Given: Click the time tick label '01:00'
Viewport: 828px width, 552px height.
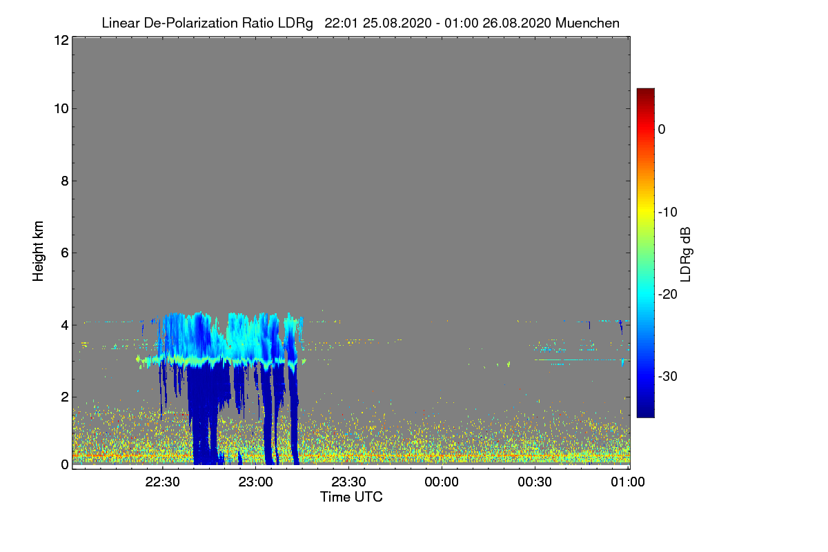Looking at the screenshot, I should (628, 483).
